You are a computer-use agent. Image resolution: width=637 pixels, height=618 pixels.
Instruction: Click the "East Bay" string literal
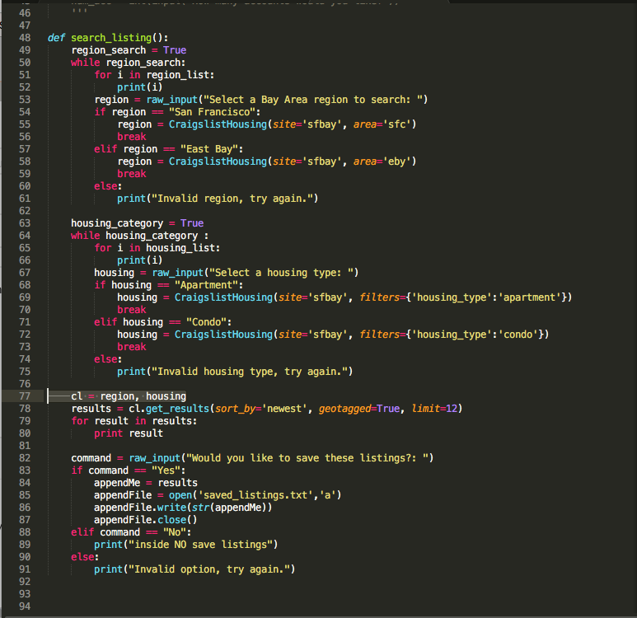pos(208,149)
